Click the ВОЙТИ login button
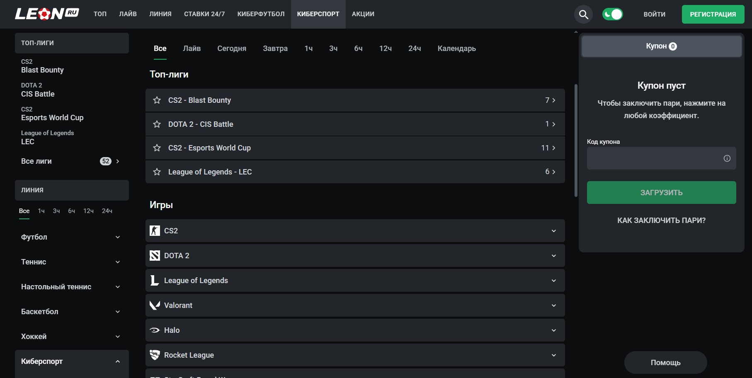Viewport: 752px width, 378px height. (x=655, y=15)
